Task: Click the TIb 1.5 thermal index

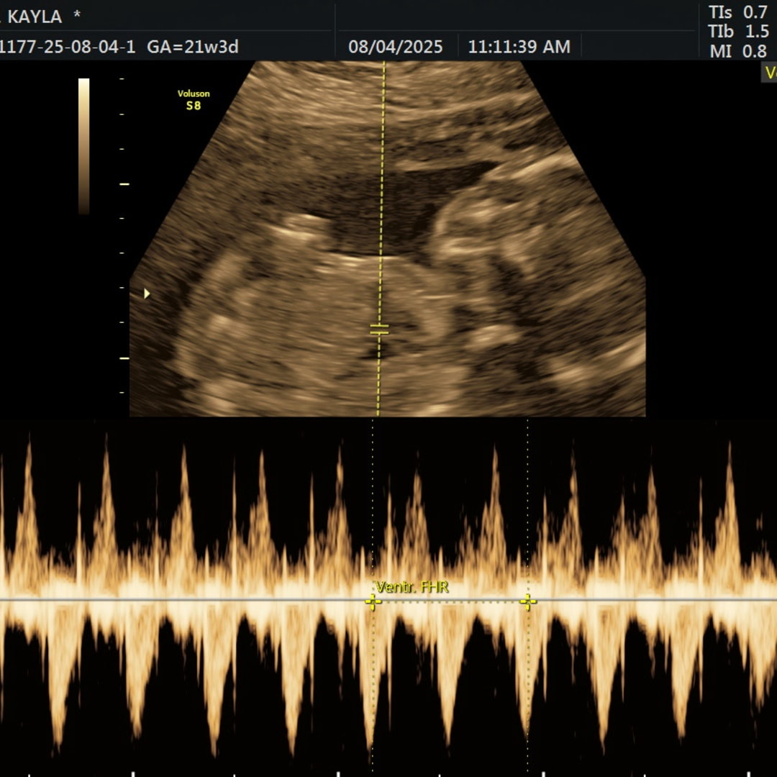Action: [737, 32]
